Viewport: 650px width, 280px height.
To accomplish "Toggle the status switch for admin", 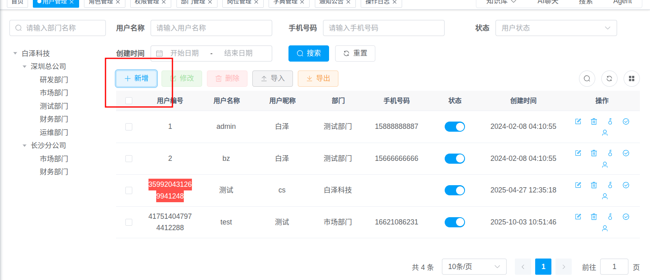I will (x=454, y=127).
